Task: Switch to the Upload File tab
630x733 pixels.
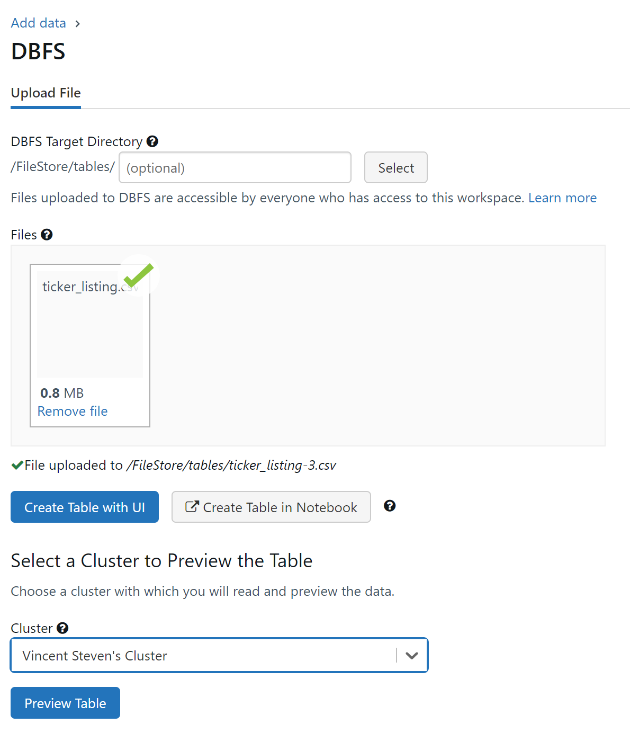Action: (46, 93)
